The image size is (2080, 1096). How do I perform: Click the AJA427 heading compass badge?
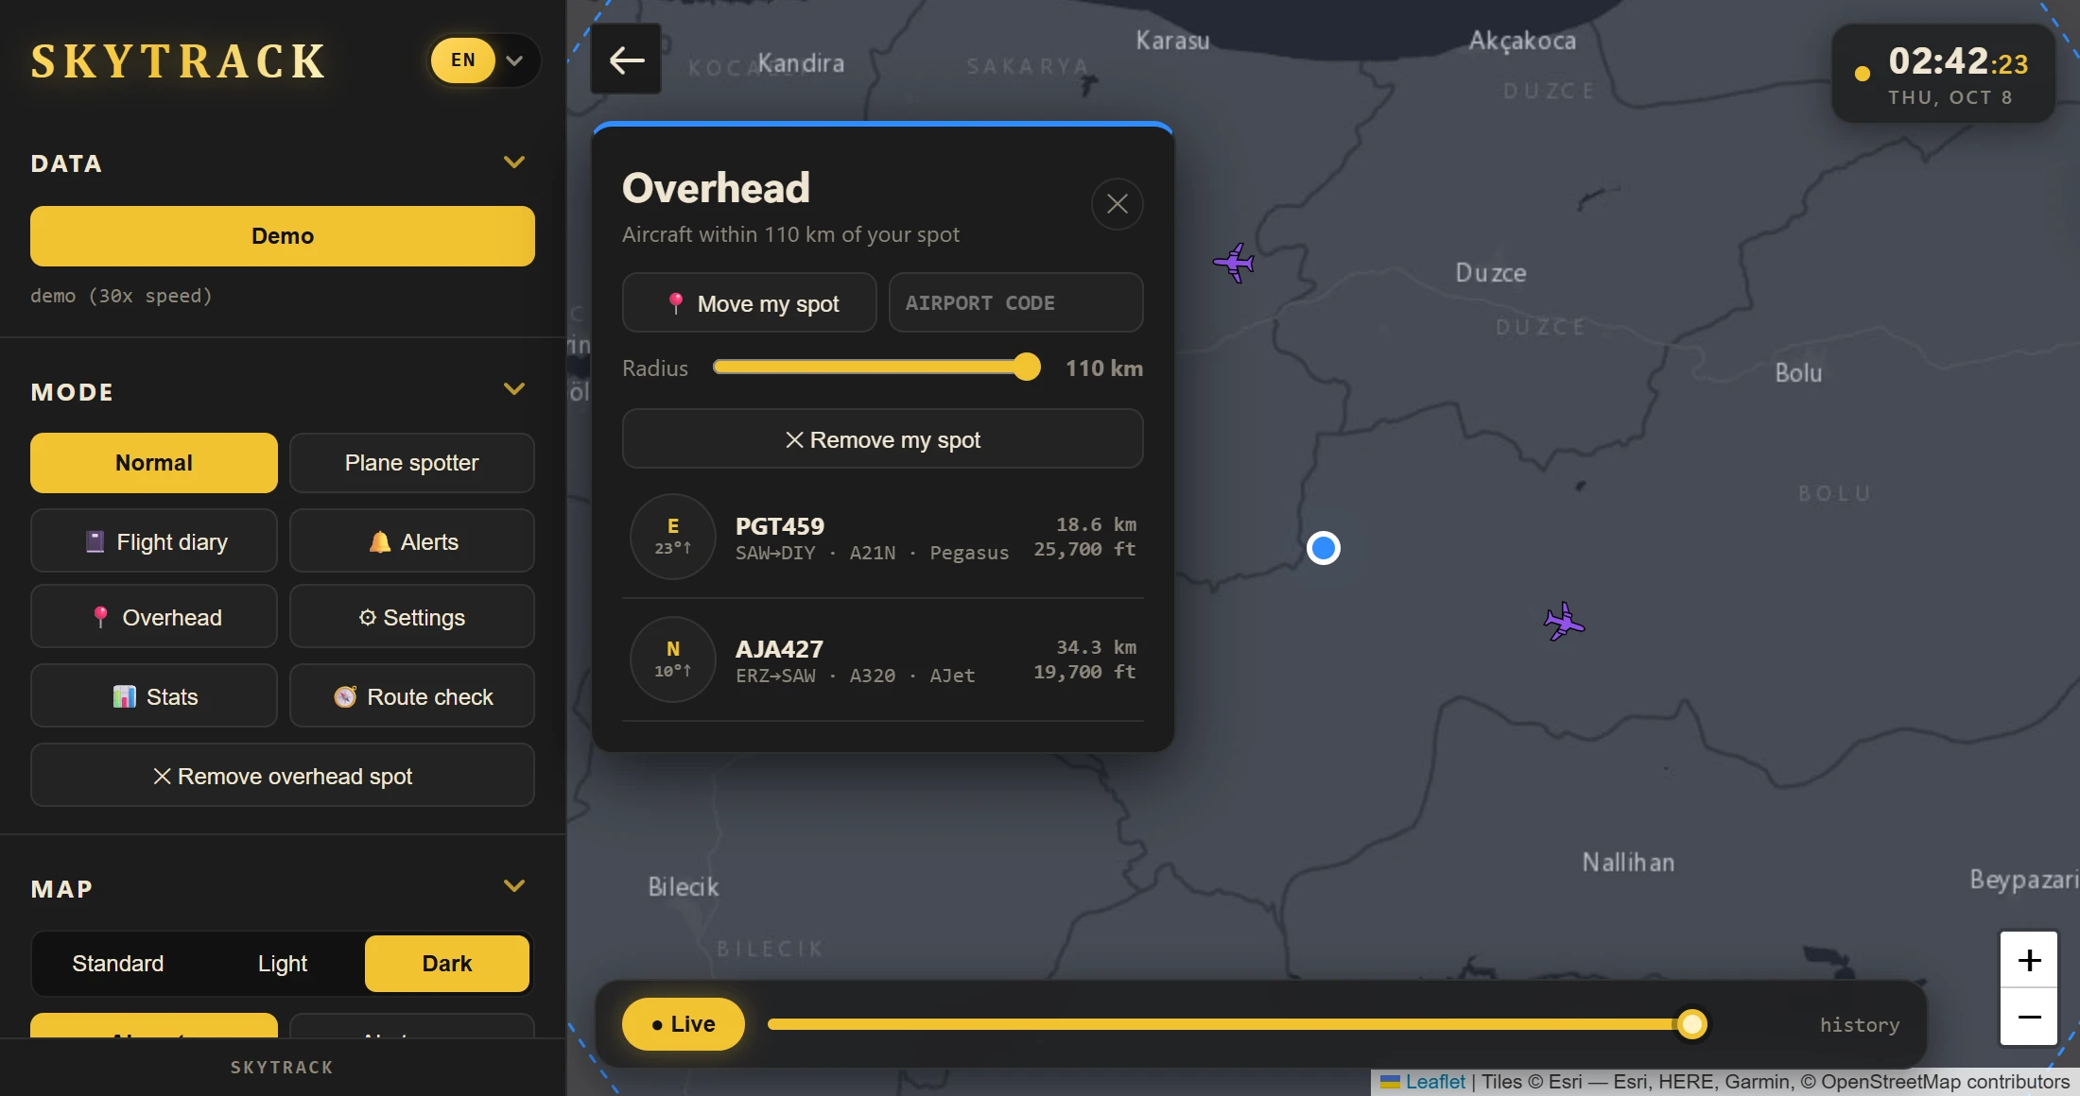pos(673,659)
